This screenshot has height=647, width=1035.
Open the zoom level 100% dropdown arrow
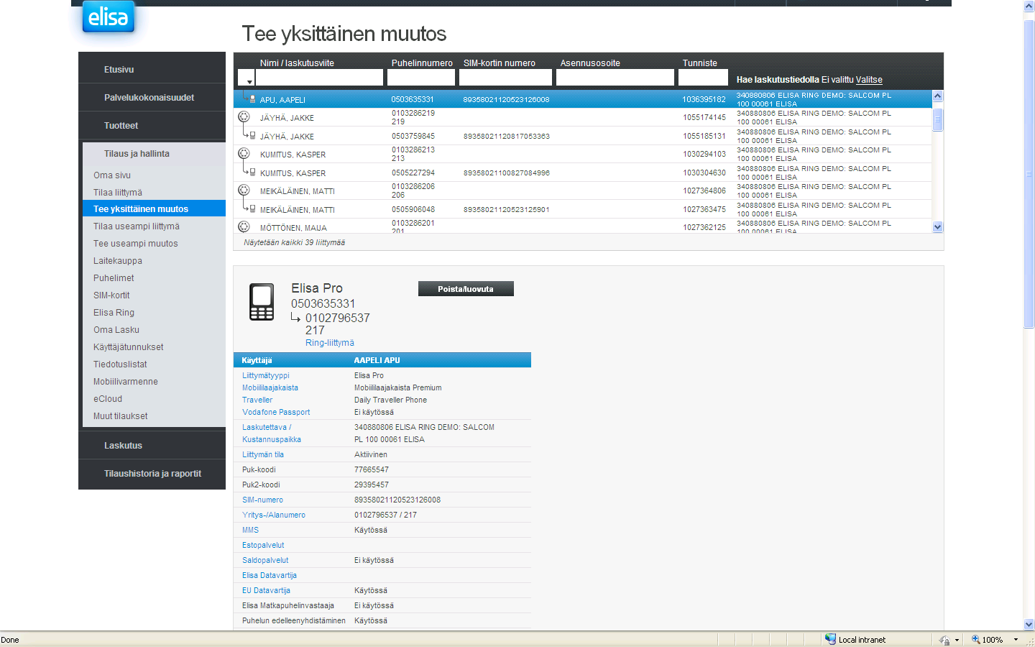pos(1016,640)
